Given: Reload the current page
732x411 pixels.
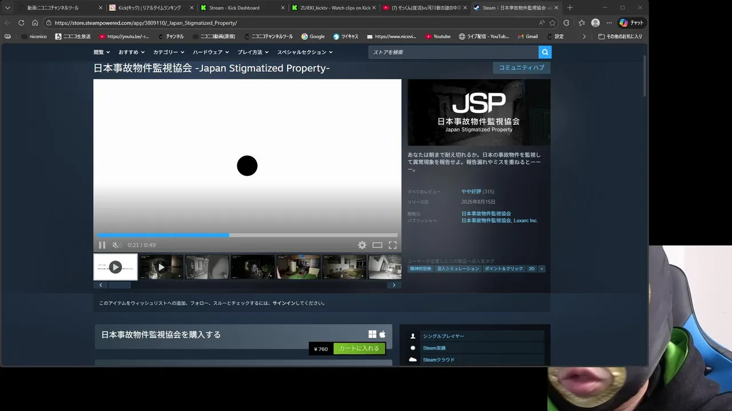Looking at the screenshot, I should [21, 23].
